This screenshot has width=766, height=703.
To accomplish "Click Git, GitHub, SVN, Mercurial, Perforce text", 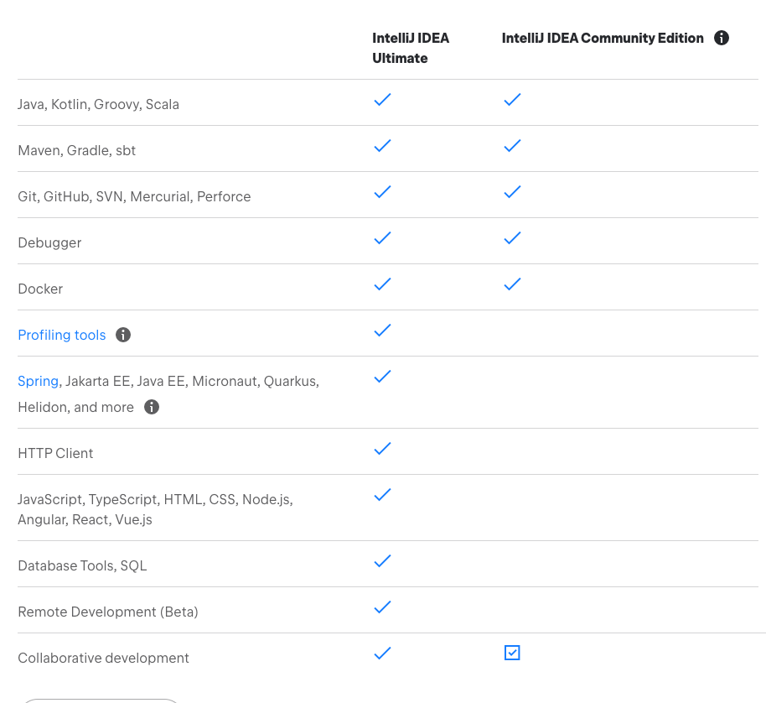I will coord(134,196).
